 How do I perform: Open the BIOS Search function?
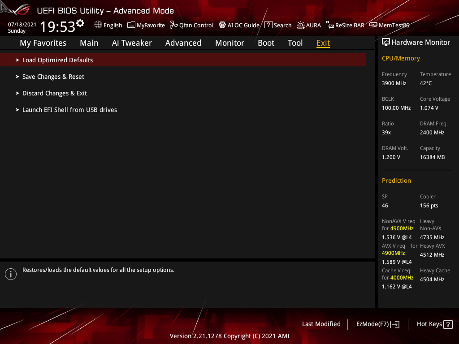coord(278,25)
